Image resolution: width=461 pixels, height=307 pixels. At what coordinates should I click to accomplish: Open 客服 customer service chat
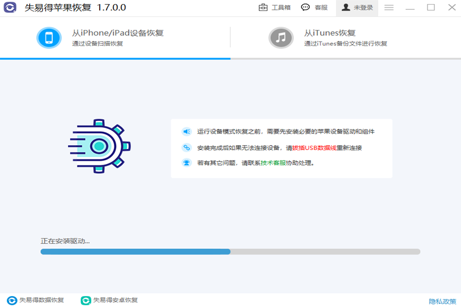point(315,7)
